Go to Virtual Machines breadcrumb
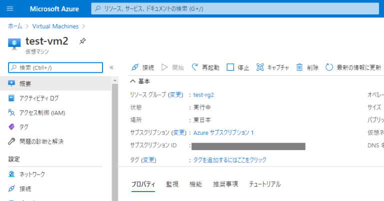Viewport: 384px width, 201px height. coord(55,26)
